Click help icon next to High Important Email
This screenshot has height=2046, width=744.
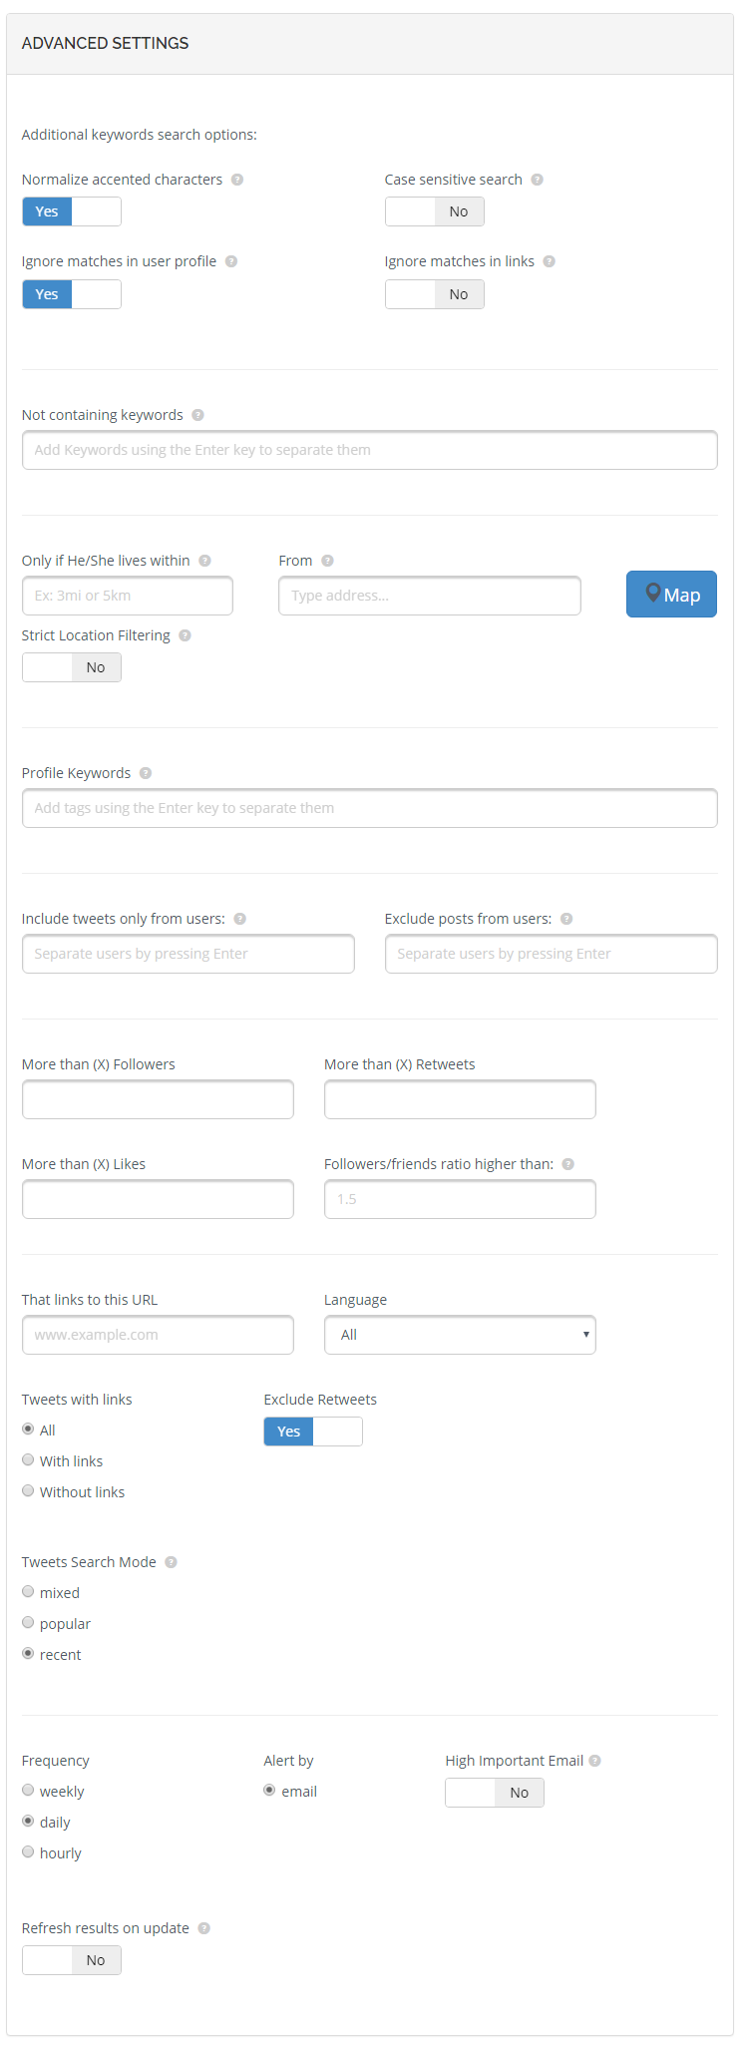[x=595, y=1761]
